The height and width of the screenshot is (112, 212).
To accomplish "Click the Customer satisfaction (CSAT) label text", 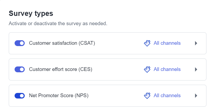I will (62, 43).
